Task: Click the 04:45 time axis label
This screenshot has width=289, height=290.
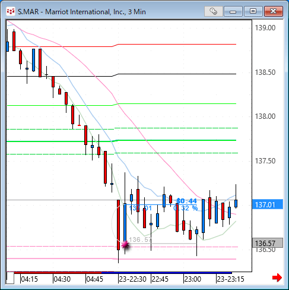Action: (x=95, y=279)
